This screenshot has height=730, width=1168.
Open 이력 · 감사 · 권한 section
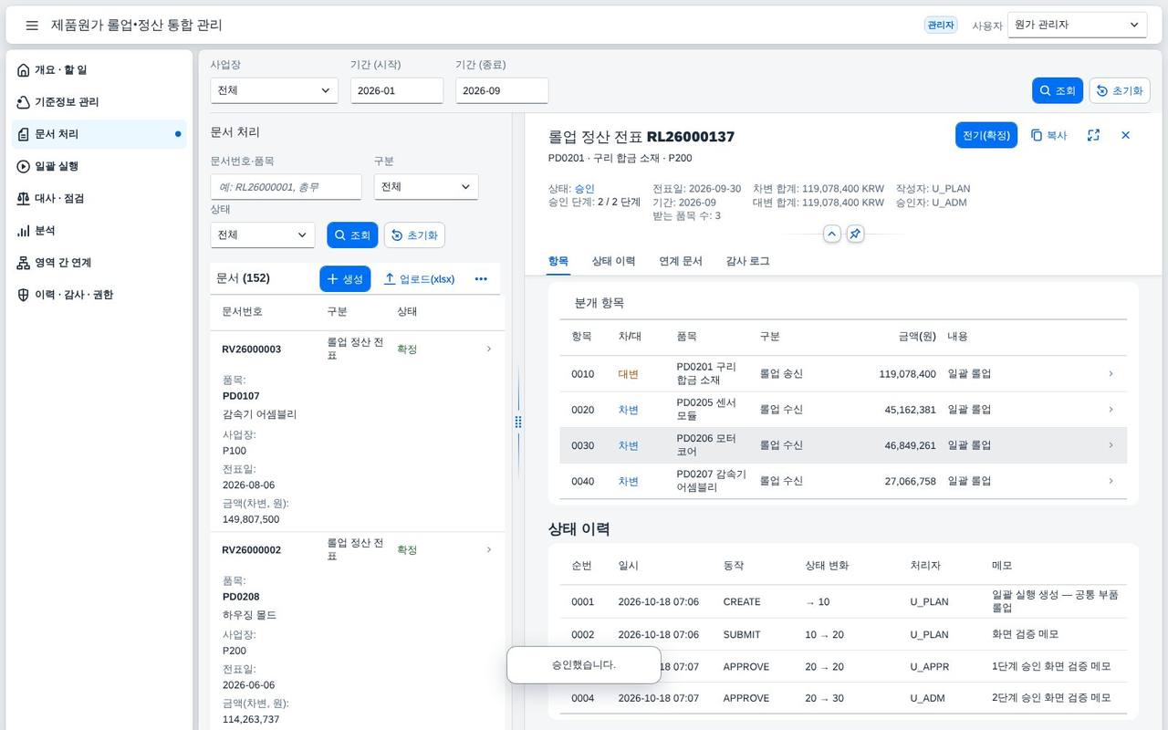tap(99, 295)
